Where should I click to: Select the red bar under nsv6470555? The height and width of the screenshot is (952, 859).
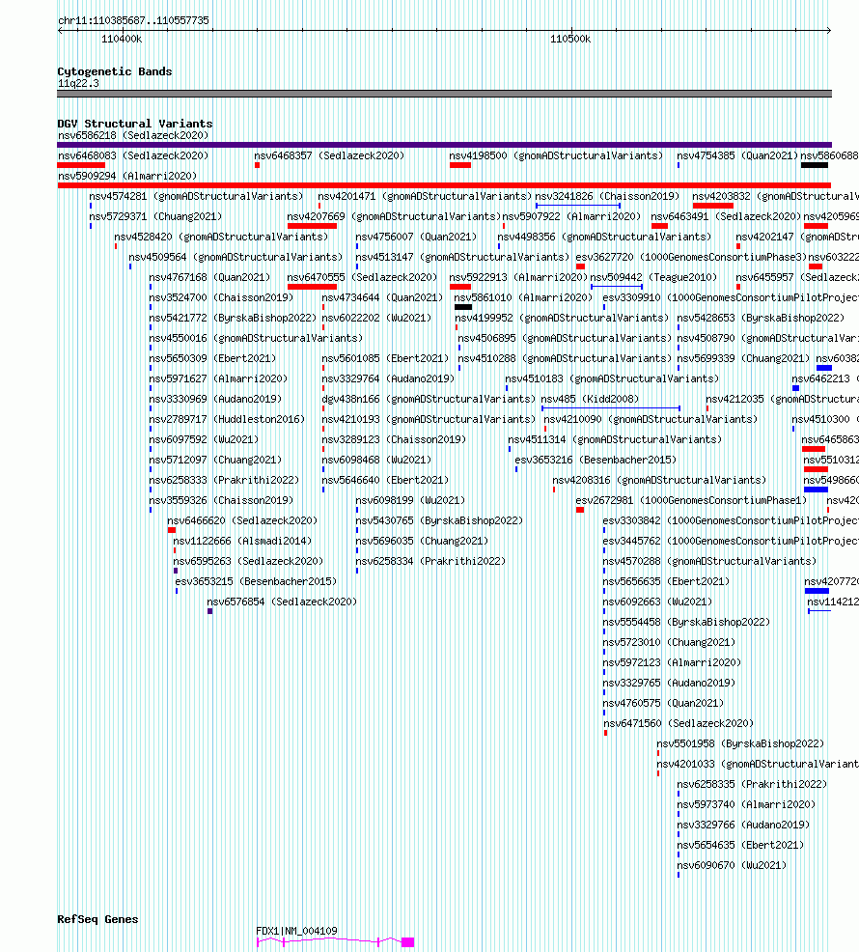click(x=312, y=287)
